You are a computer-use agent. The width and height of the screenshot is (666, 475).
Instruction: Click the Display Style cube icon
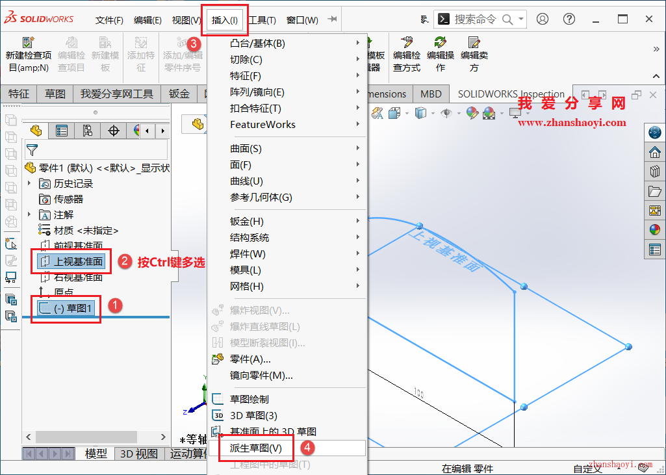click(420, 113)
